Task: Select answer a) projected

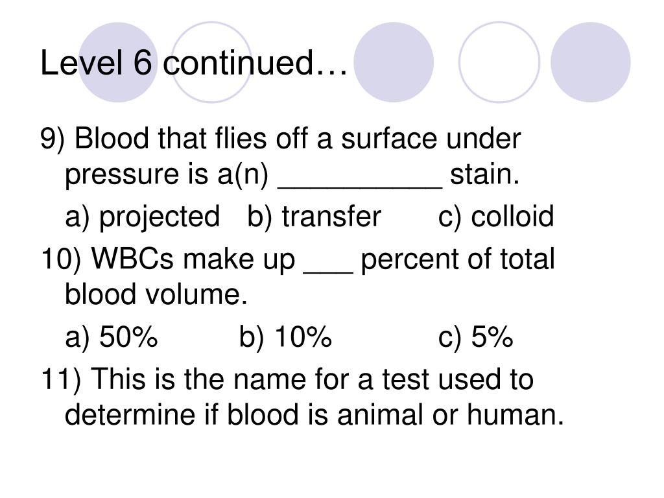Action: tap(142, 217)
